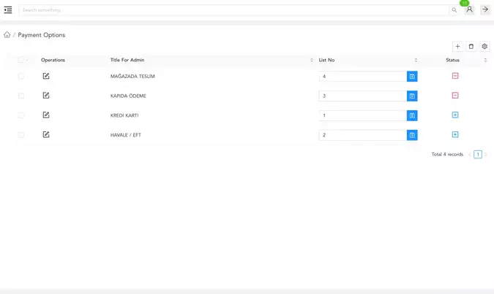Click the green notification badge
Viewport: 494px width, 294px height.
point(465,3)
